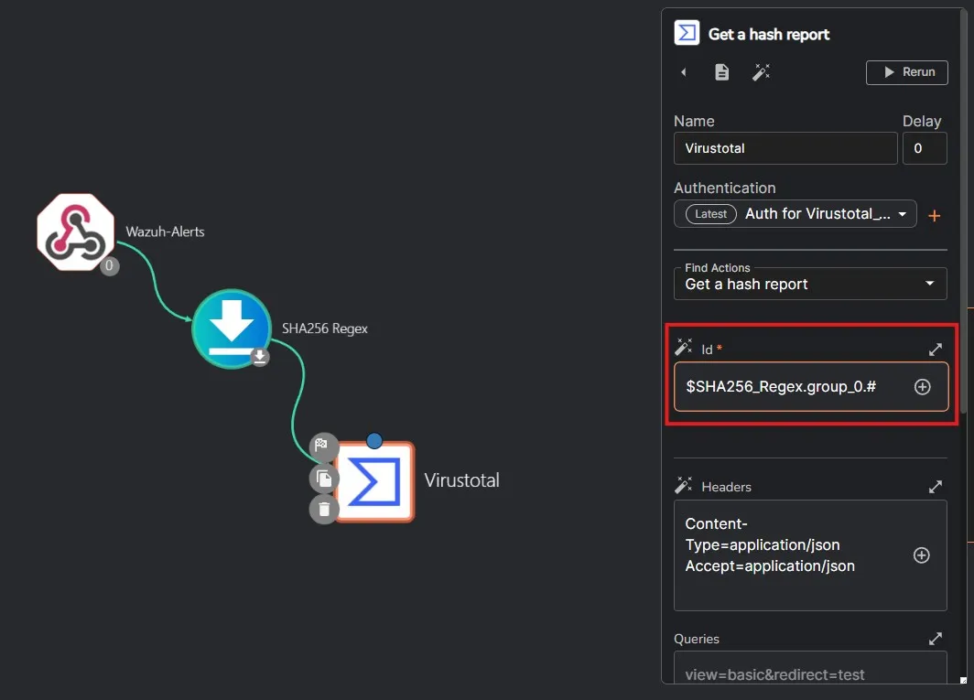Screen dimensions: 974x700
Task: Click the back arrow in panel header
Action: (x=684, y=72)
